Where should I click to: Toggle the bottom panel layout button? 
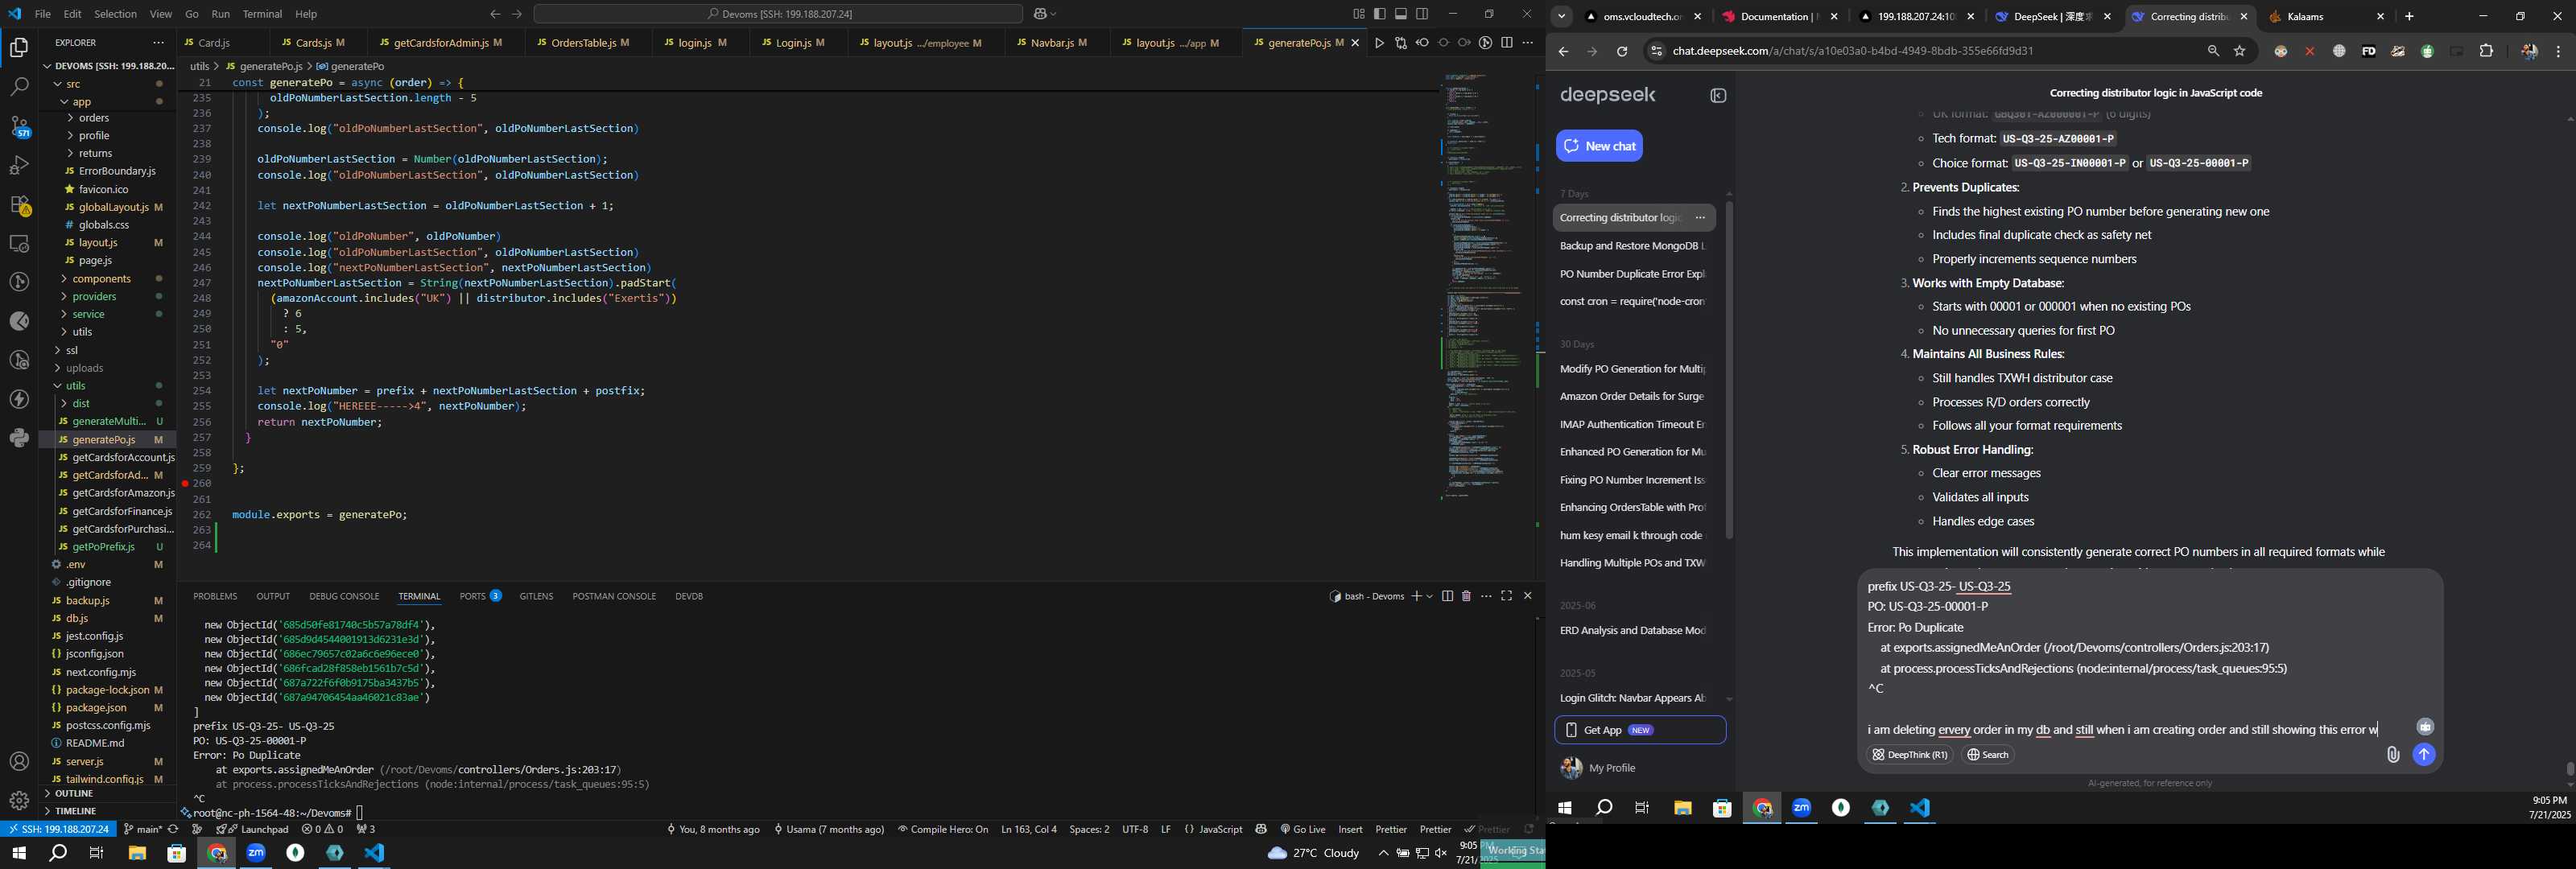1401,14
